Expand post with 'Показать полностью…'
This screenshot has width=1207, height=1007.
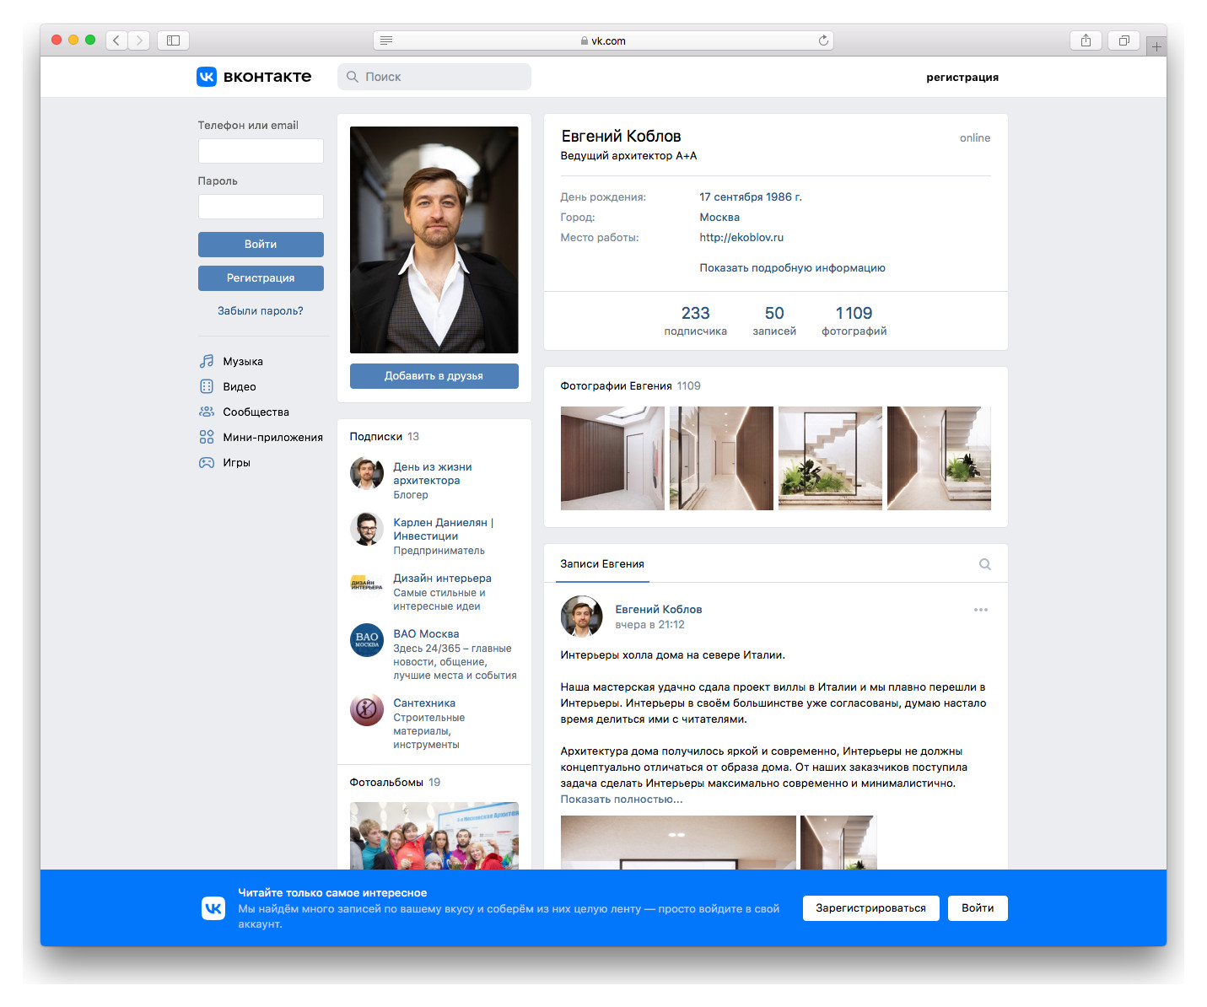[621, 800]
